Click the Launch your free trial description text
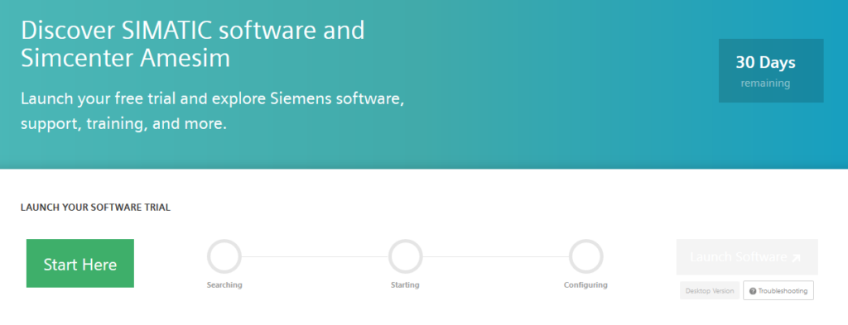 (213, 112)
